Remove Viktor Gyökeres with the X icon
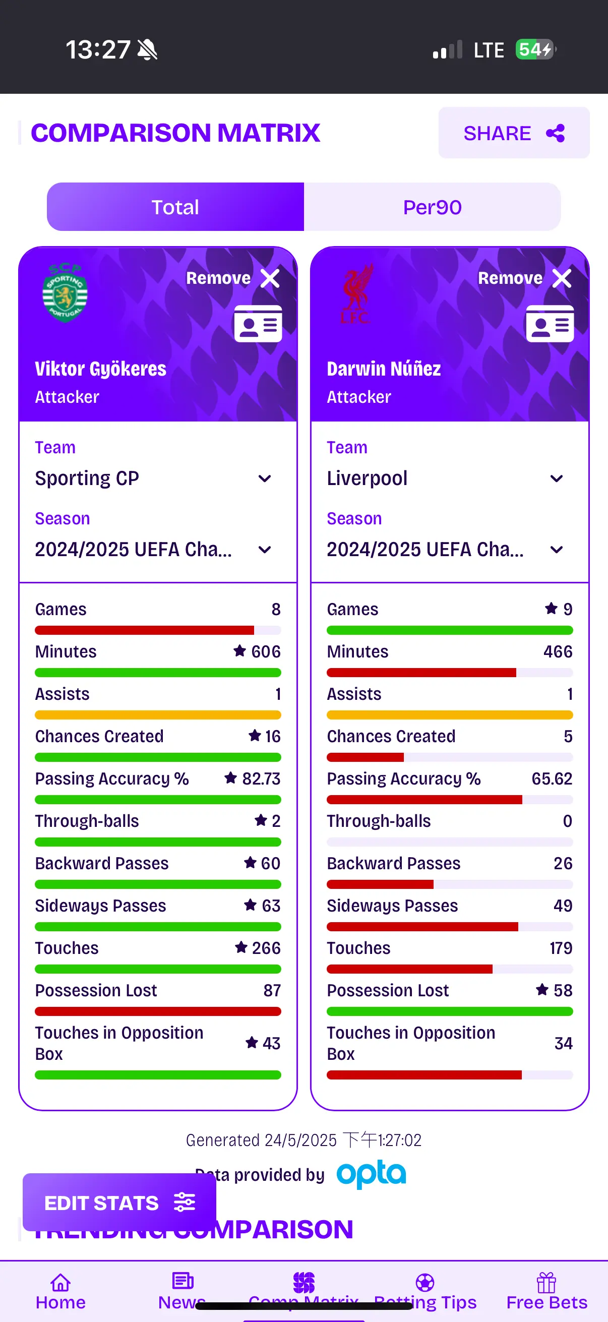 (x=270, y=278)
